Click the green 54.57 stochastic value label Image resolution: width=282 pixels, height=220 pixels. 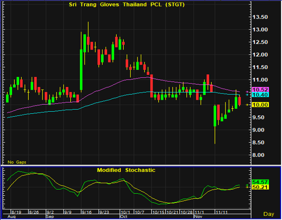tap(260, 182)
